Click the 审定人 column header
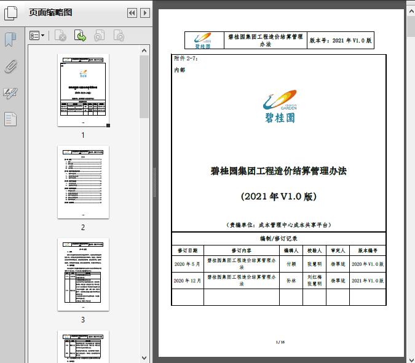The image size is (415, 363). point(338,250)
